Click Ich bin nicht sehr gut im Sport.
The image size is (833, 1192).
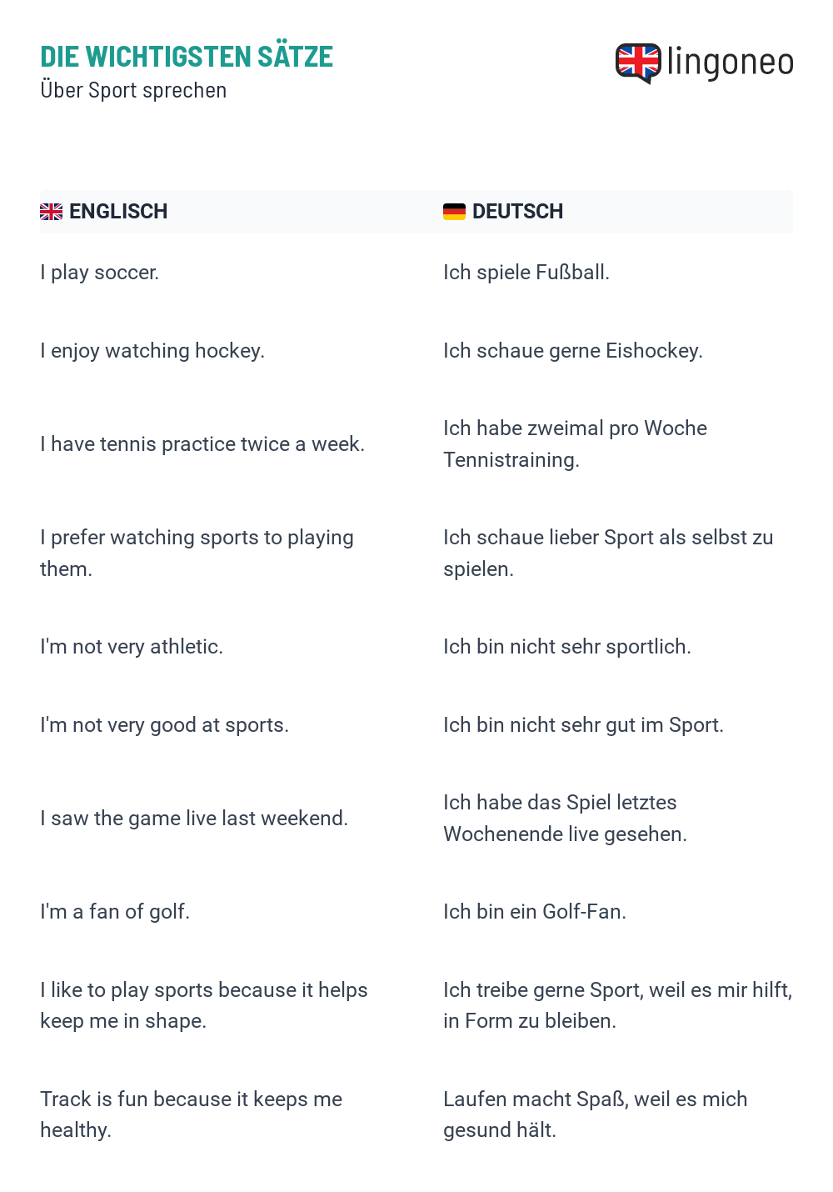583,725
